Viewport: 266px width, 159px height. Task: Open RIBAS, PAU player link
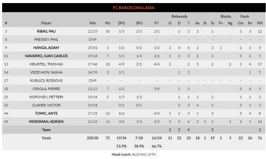click(x=46, y=31)
